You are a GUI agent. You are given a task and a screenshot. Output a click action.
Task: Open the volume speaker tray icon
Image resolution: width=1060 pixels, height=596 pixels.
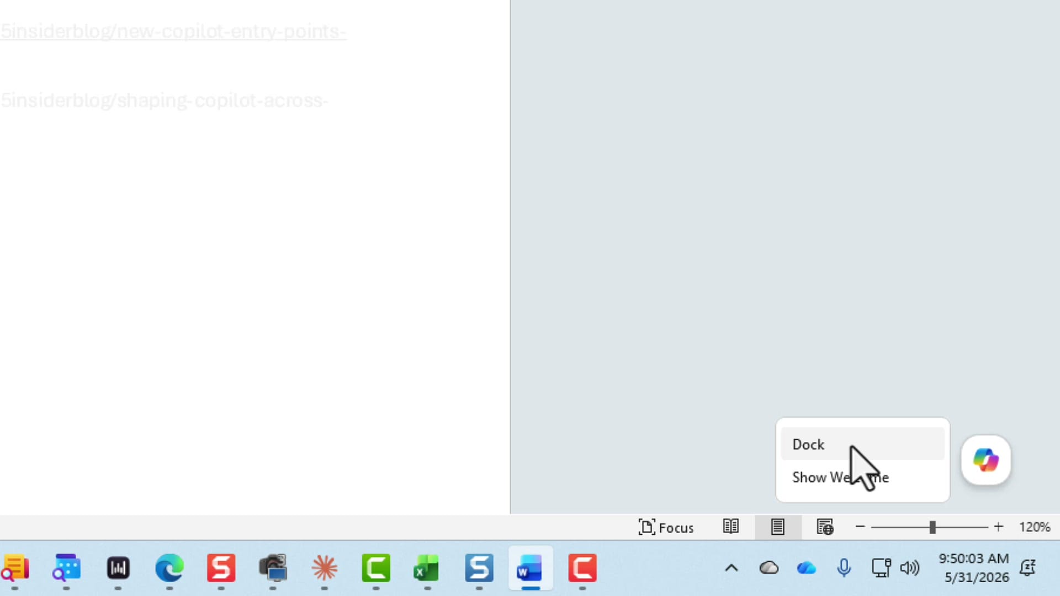910,568
